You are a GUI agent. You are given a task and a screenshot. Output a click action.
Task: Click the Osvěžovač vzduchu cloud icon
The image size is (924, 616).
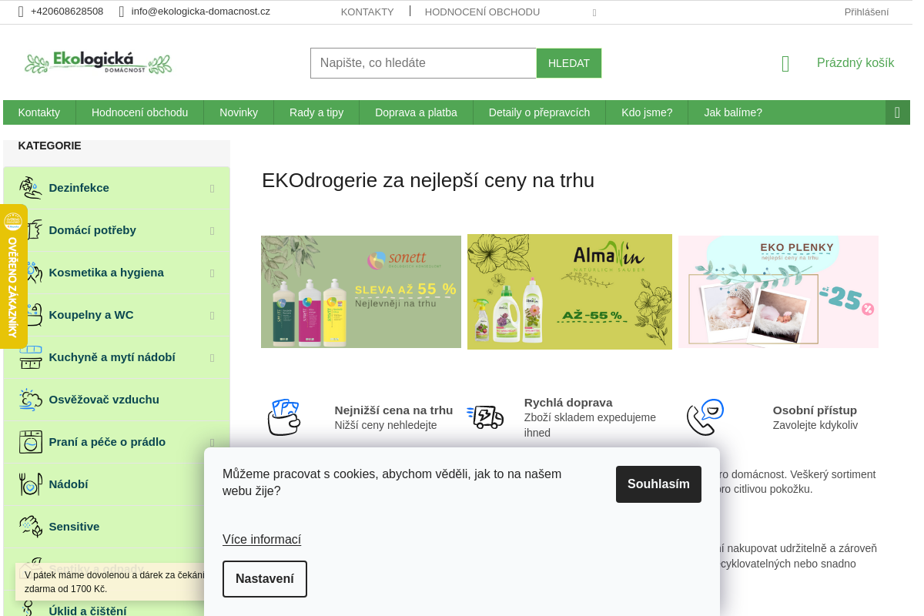31,400
